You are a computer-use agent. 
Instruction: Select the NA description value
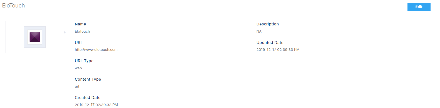pos(259,31)
